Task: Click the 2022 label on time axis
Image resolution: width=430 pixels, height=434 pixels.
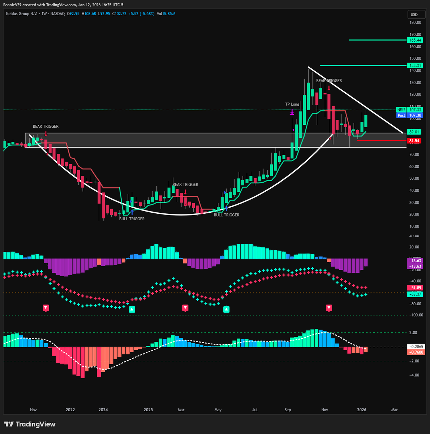Action: point(70,410)
